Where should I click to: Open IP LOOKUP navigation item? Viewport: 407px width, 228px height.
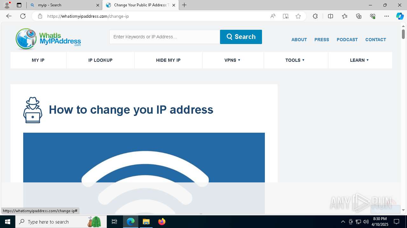pos(100,60)
